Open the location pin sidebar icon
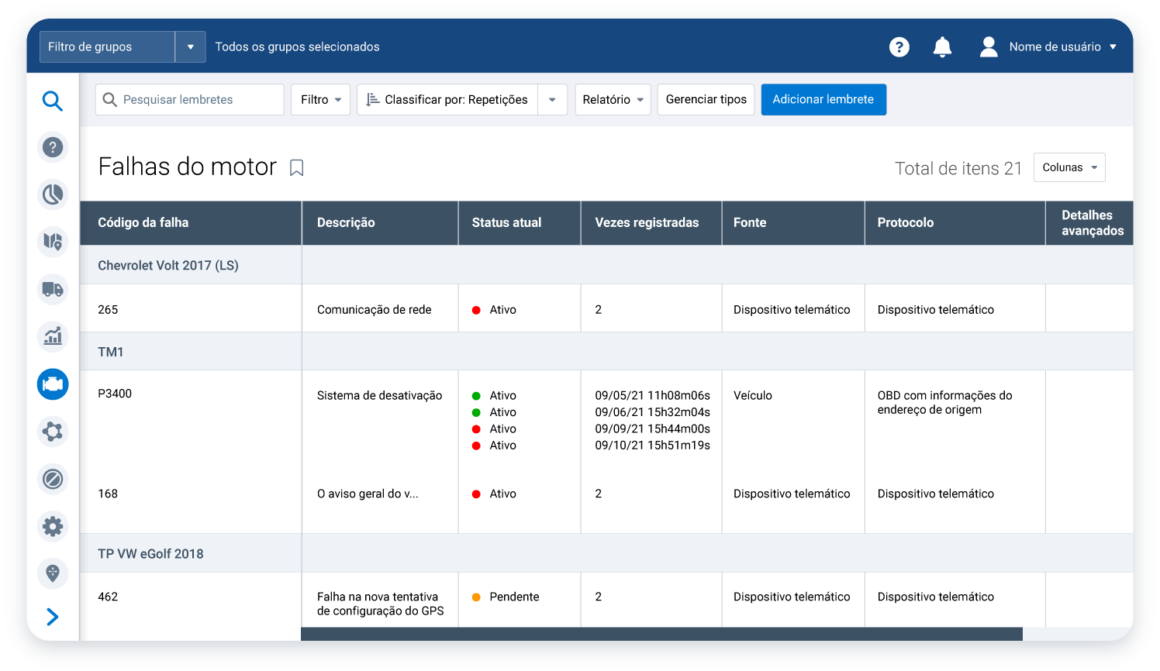Image resolution: width=1160 pixels, height=671 pixels. point(53,573)
